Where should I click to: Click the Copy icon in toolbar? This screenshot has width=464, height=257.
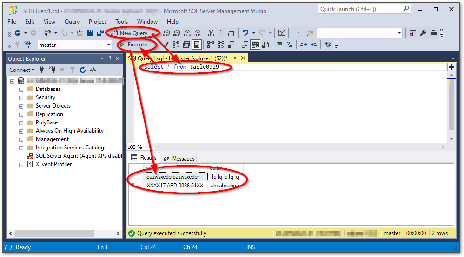[221, 33]
